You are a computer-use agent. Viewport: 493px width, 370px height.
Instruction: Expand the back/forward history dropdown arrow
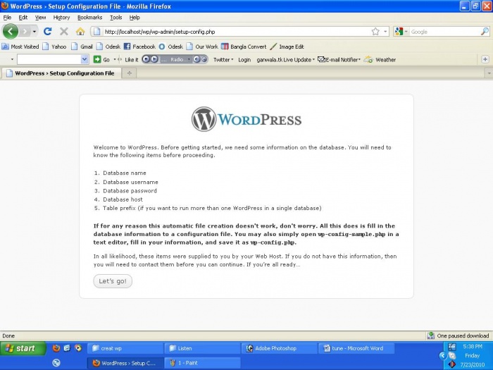tap(34, 32)
